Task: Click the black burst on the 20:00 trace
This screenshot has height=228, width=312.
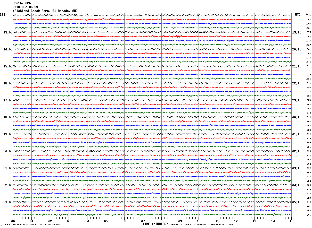Action: pyautogui.click(x=91, y=151)
